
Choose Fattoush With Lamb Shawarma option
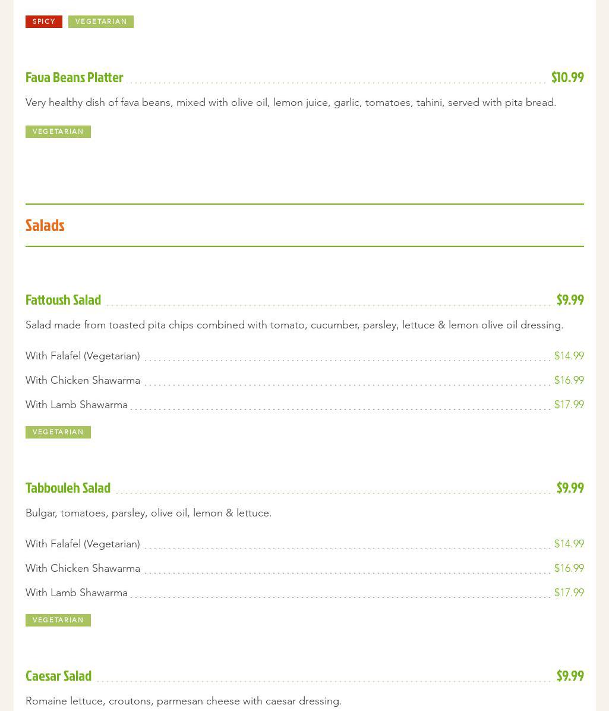coord(77,405)
